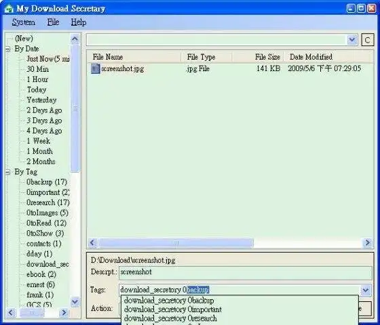Select the Yesterday filter
This screenshot has height=325, width=380.
(41, 100)
